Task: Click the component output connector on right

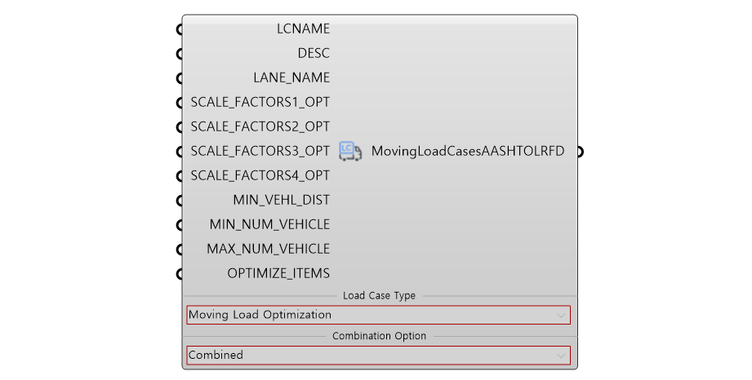Action: click(580, 152)
